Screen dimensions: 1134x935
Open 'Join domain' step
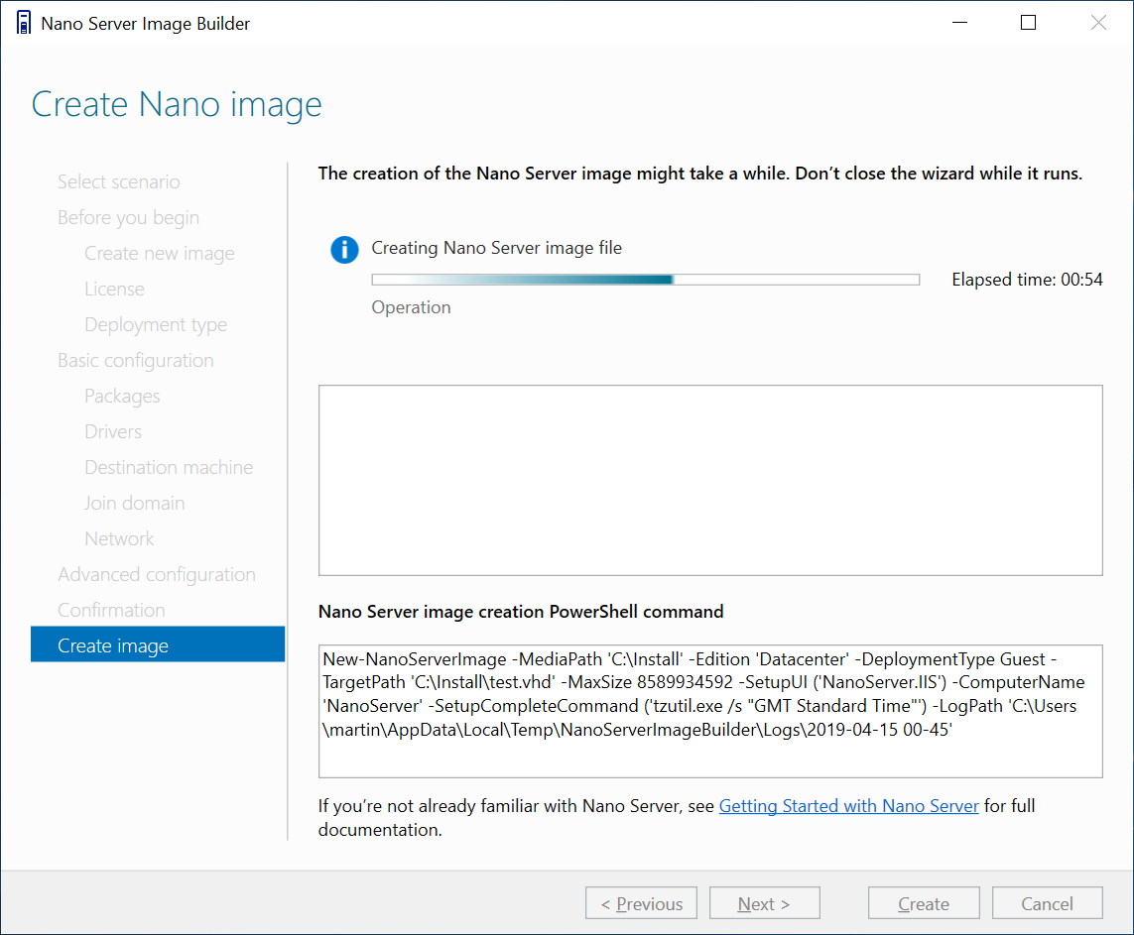(x=135, y=503)
